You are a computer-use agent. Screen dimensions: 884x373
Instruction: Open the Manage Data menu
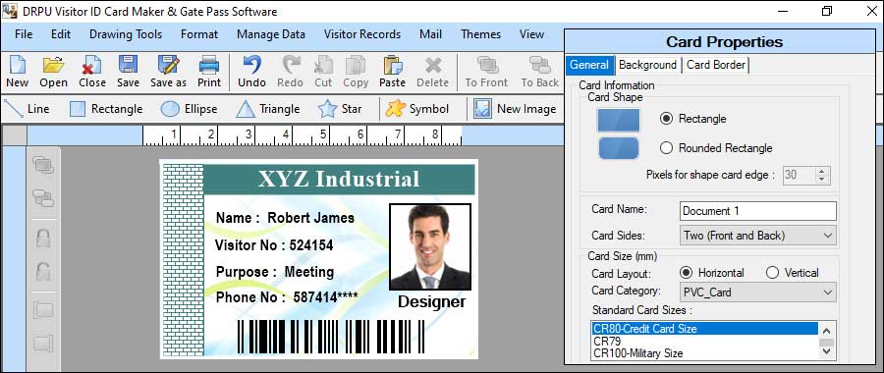[x=271, y=34]
